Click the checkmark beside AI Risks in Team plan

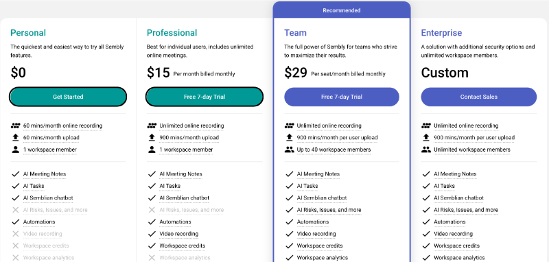coord(289,210)
